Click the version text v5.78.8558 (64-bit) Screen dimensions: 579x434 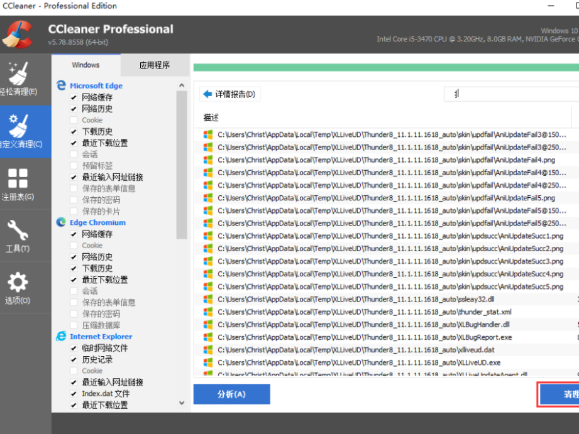[78, 42]
